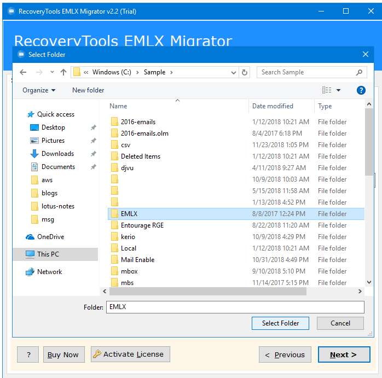Expand the address bar history dropdown
The image size is (382, 378).
point(233,72)
